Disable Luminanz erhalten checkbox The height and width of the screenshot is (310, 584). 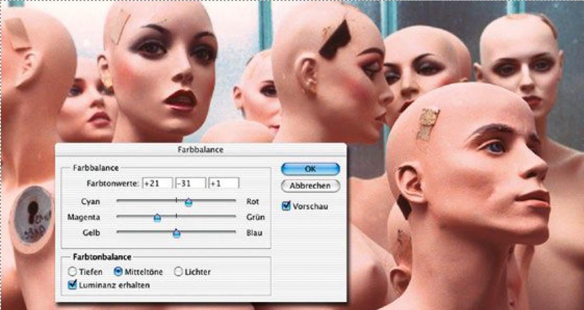(73, 285)
